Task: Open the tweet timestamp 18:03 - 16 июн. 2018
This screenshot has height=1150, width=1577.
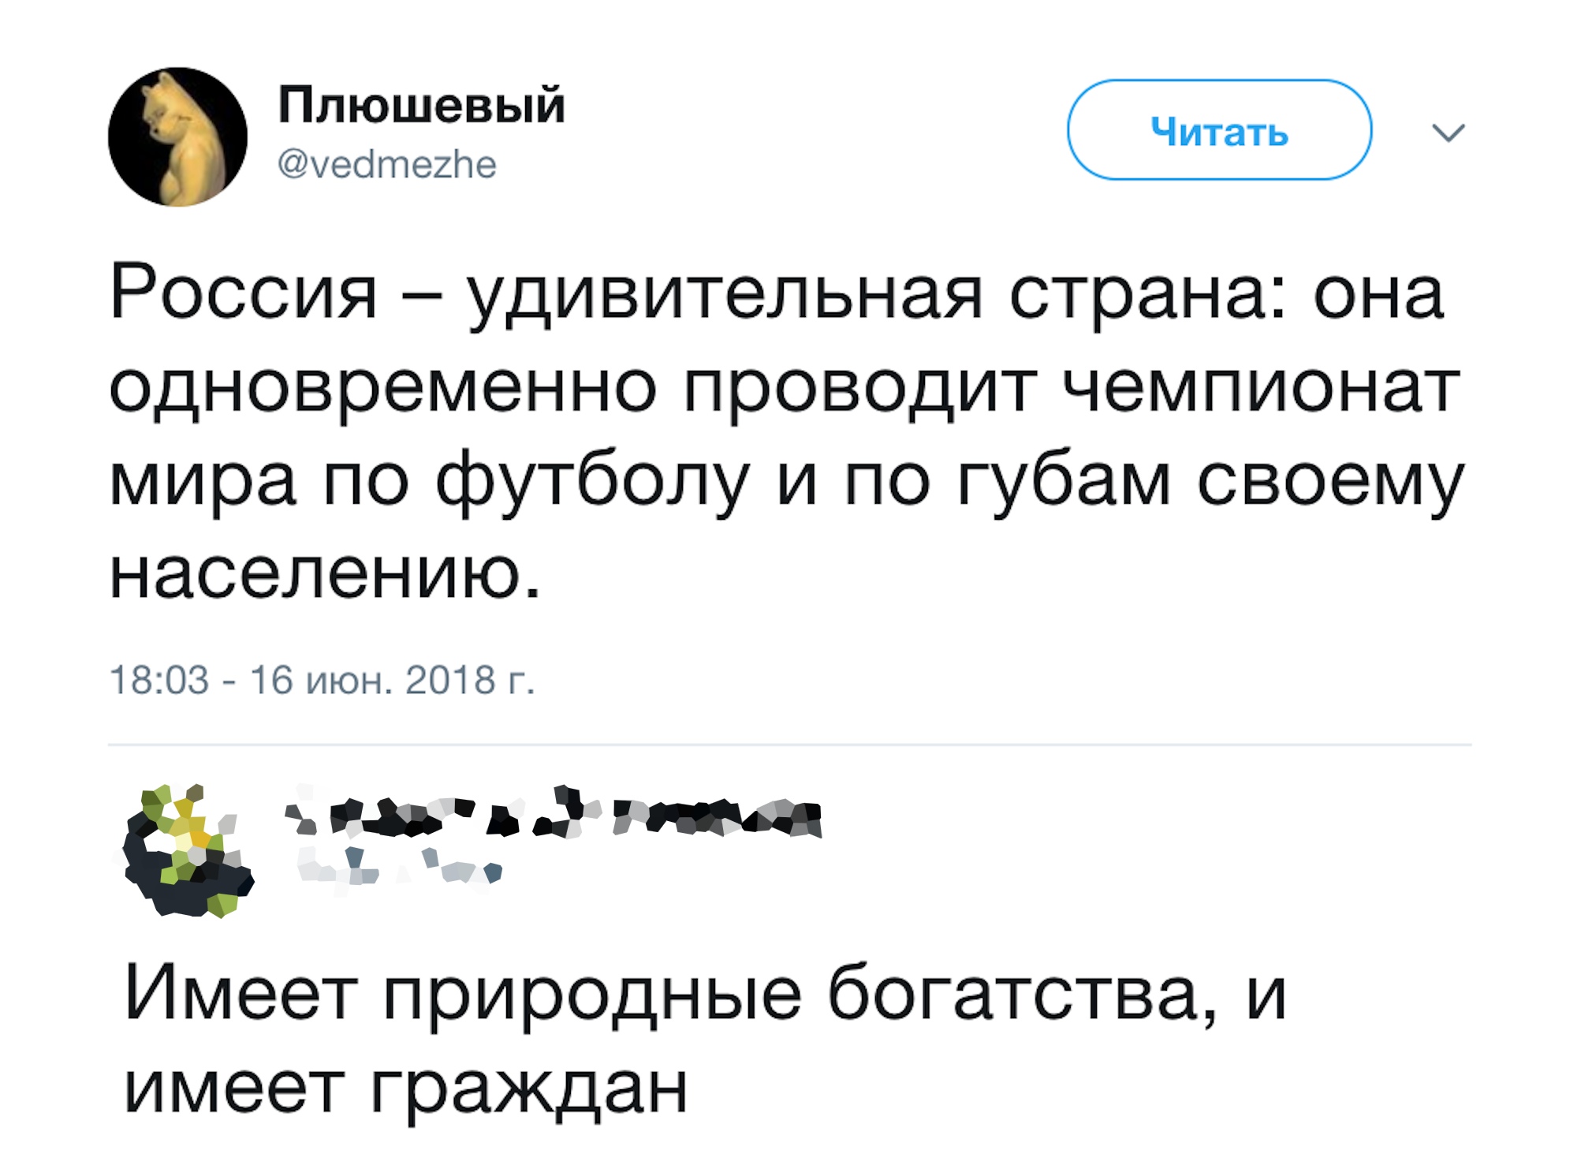Action: pyautogui.click(x=322, y=679)
